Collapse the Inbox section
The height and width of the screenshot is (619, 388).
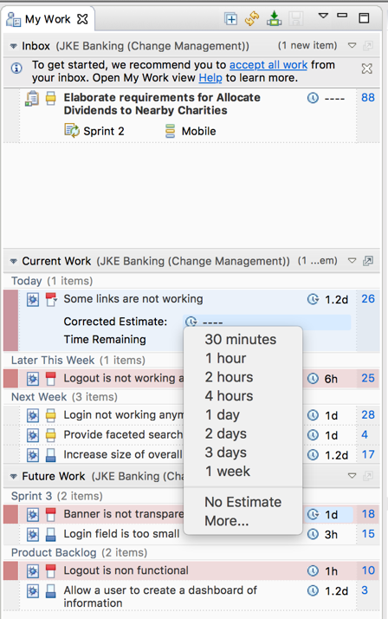click(13, 46)
